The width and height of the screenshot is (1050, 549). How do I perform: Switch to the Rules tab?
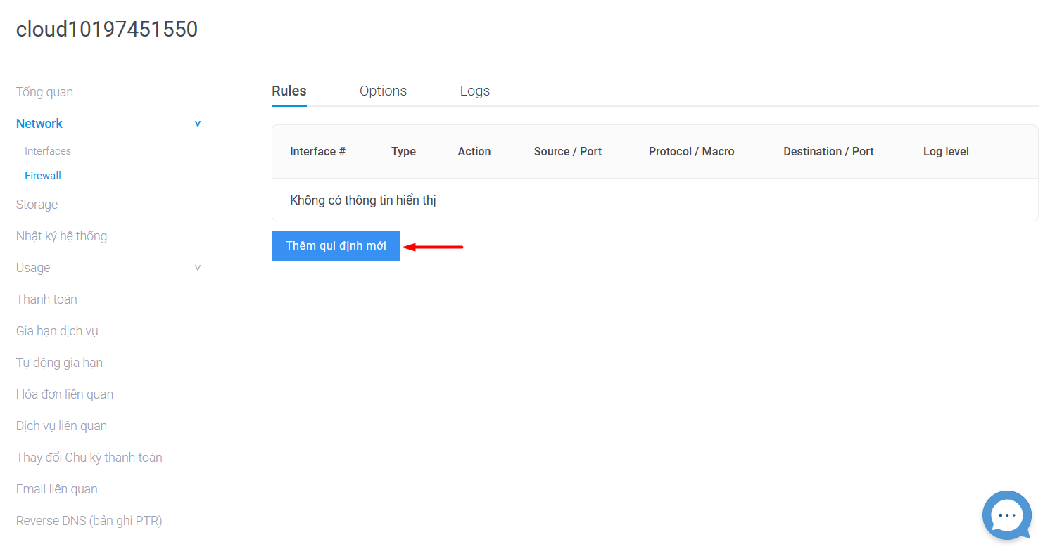289,91
